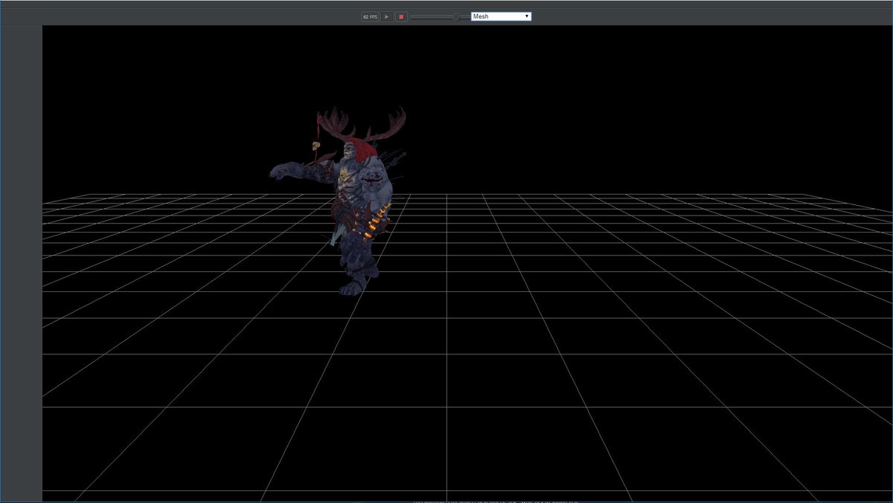
Task: Click the play animation button
Action: pyautogui.click(x=387, y=16)
